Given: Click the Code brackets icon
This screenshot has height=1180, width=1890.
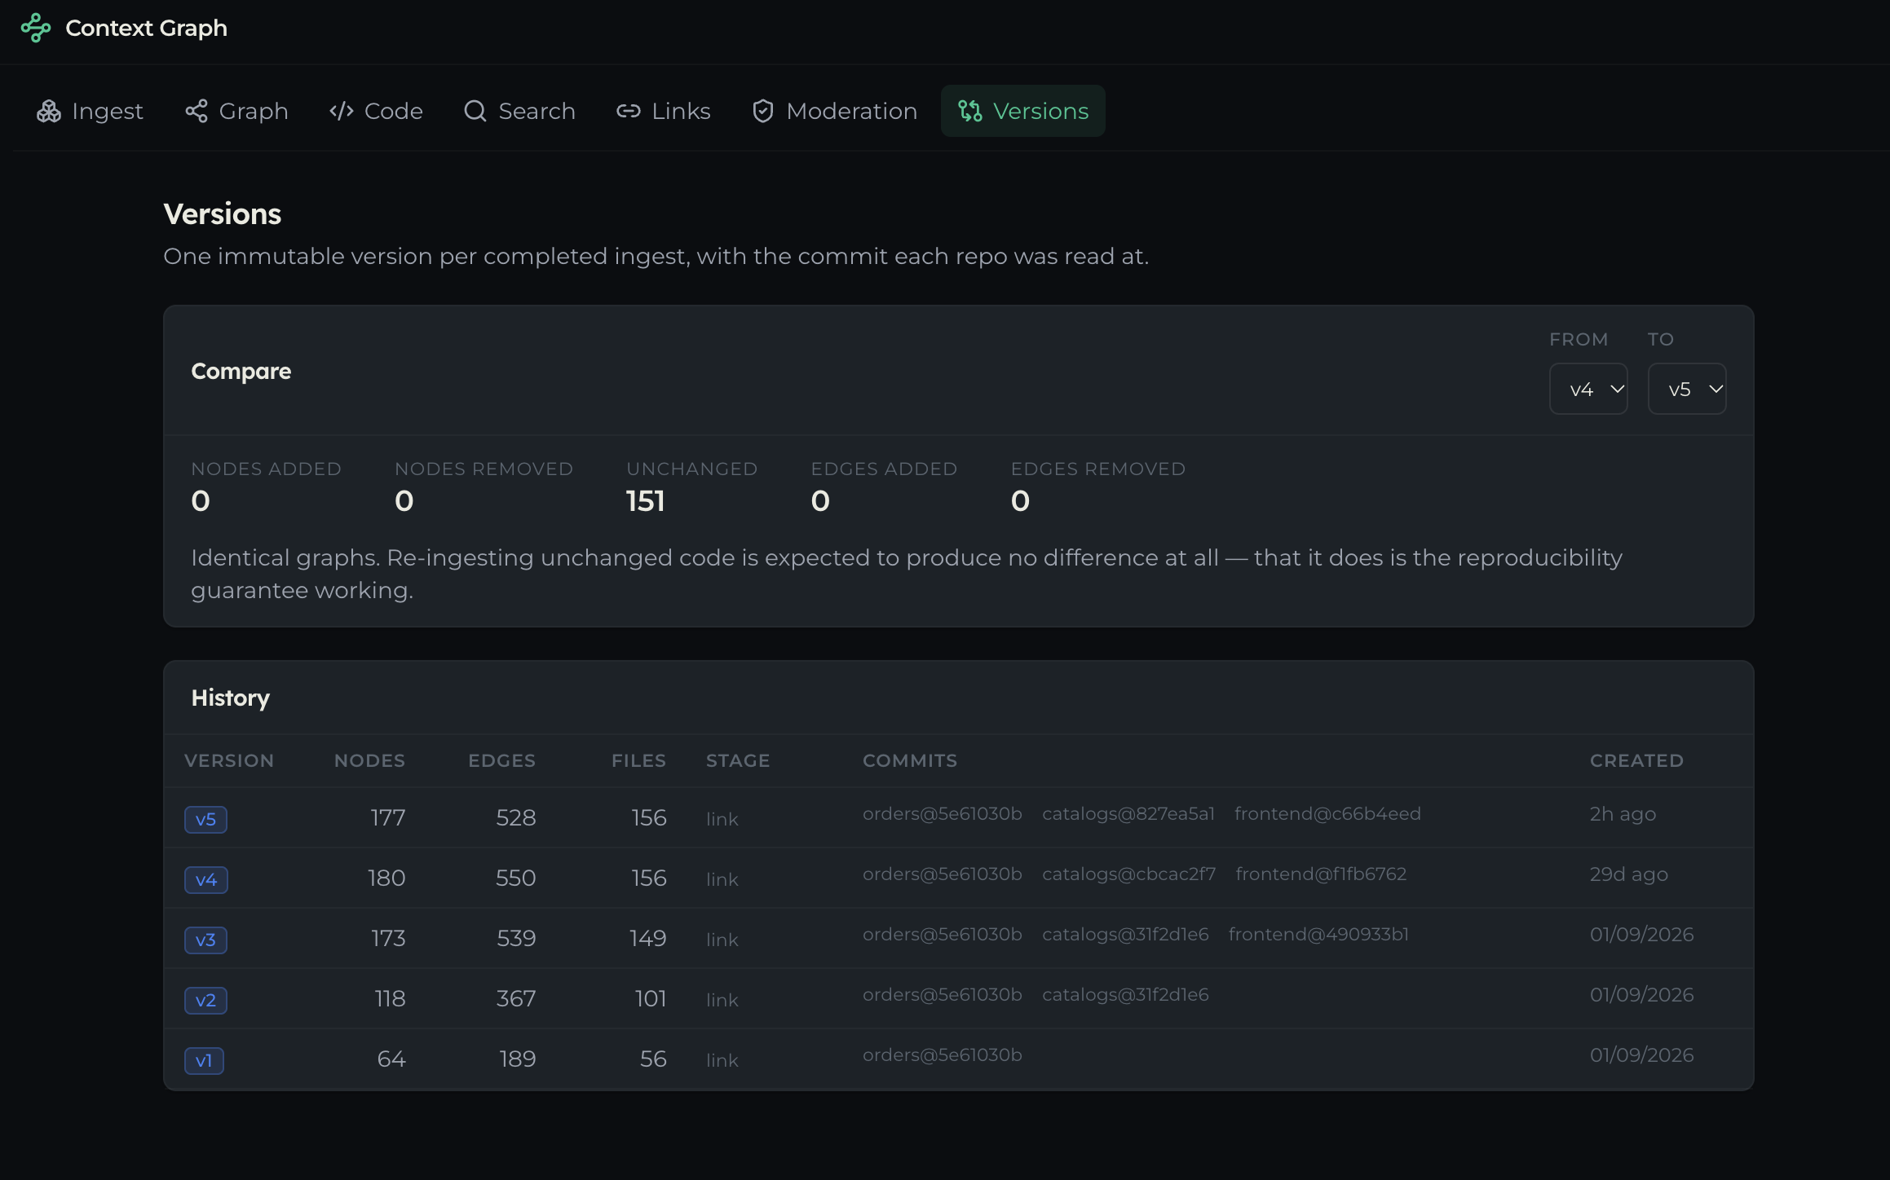Looking at the screenshot, I should click(342, 111).
